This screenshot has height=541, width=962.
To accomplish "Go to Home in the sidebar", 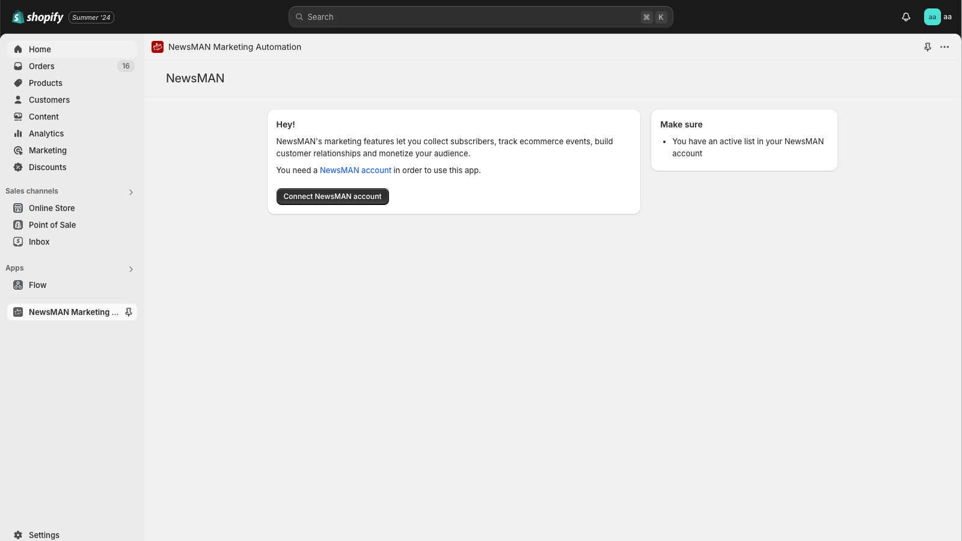I will click(x=72, y=49).
